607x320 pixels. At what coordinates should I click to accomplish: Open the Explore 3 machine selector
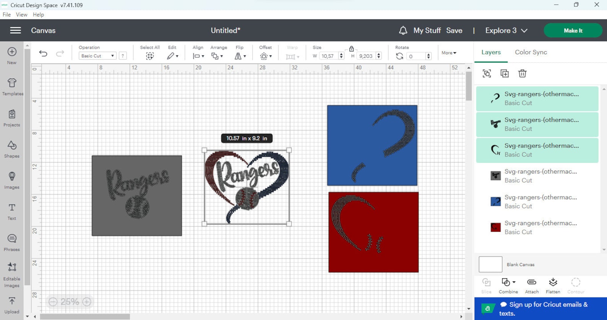(x=506, y=30)
